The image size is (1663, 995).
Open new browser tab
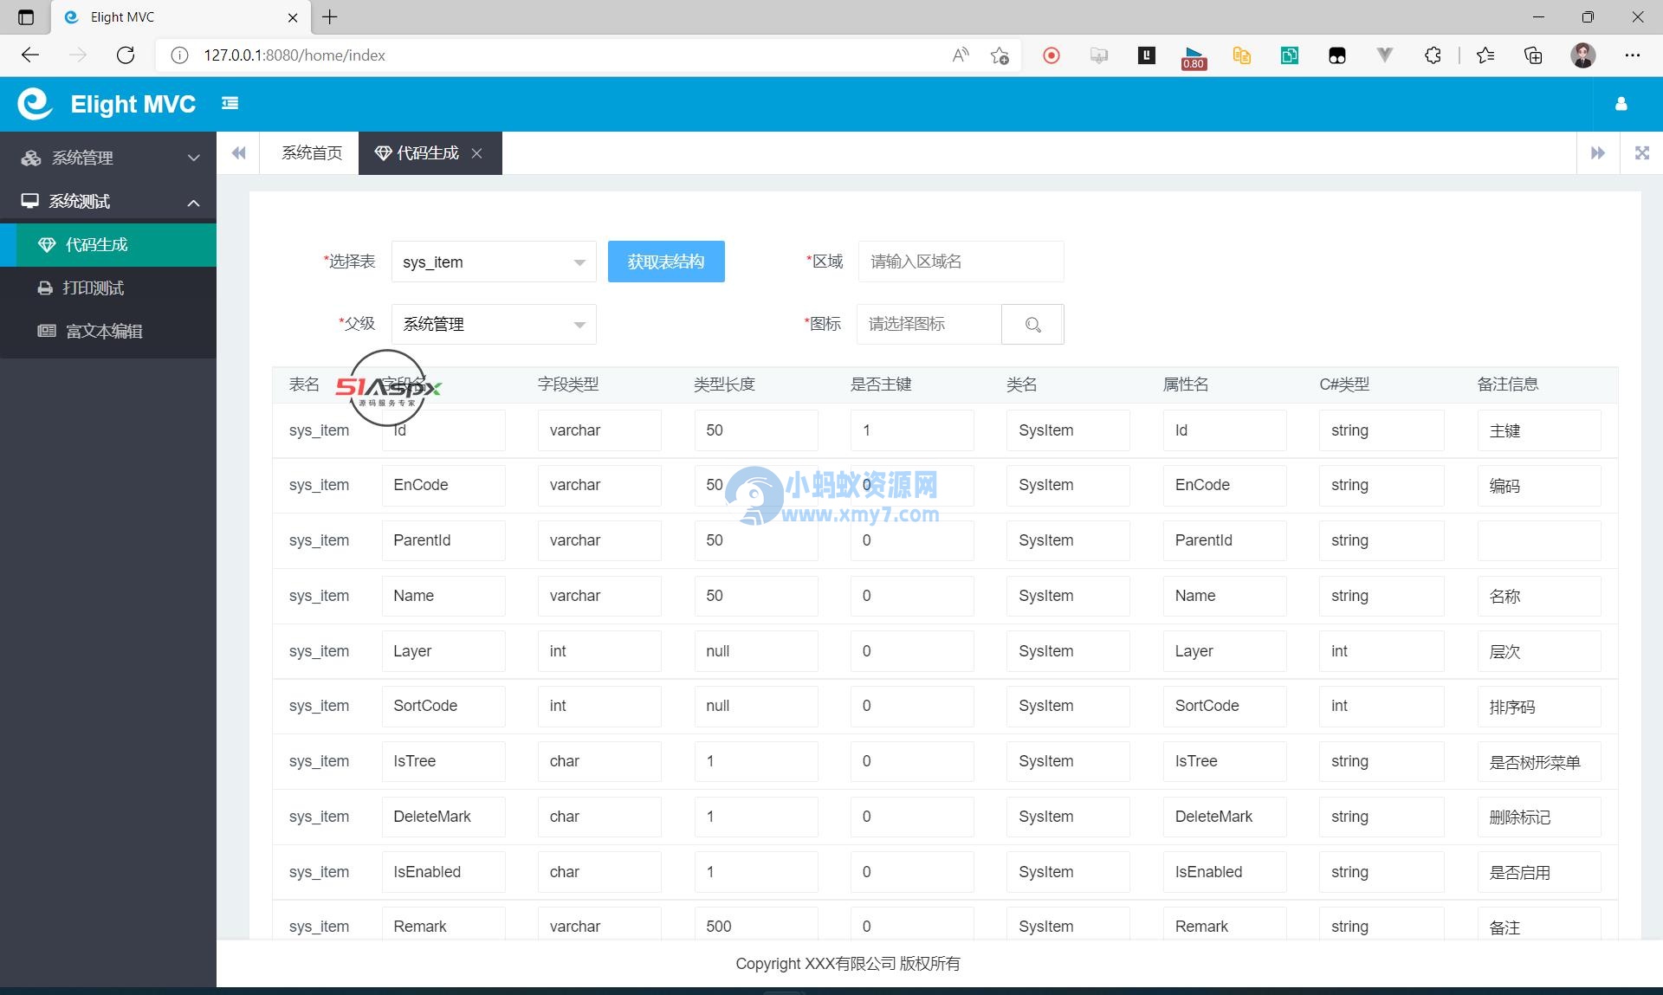tap(330, 16)
